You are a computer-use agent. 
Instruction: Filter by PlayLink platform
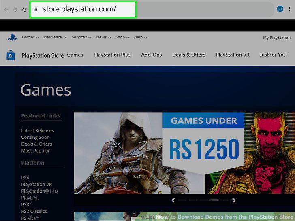30,198
